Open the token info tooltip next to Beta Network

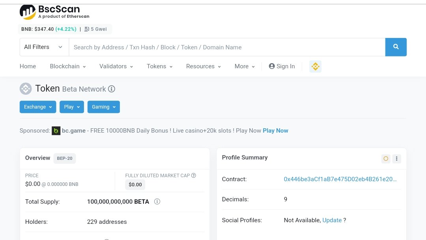point(112,89)
